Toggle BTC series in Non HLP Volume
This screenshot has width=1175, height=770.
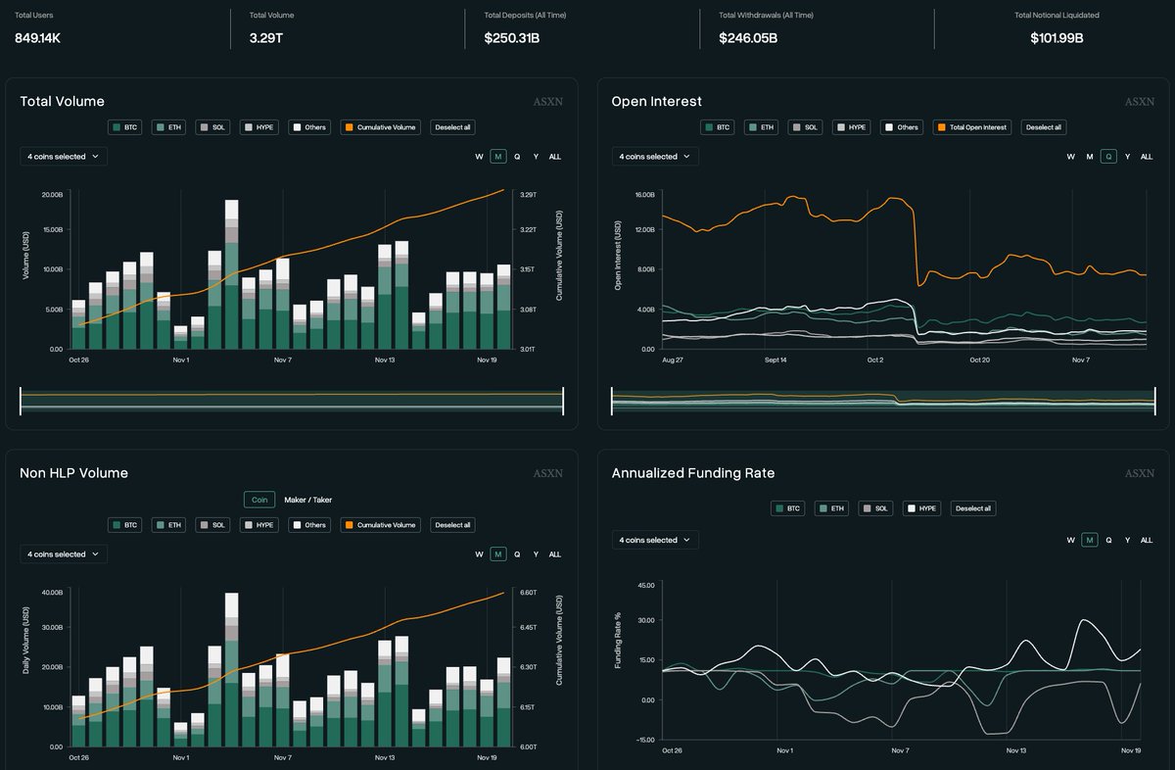pos(126,525)
